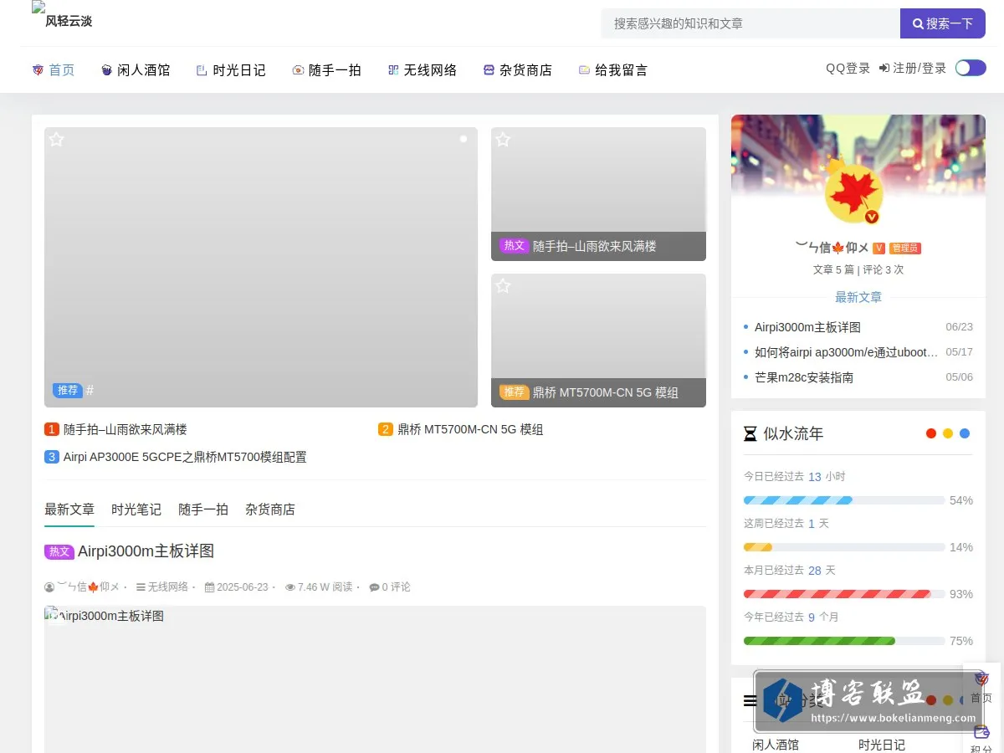Viewport: 1004px width, 753px height.
Task: Toggle the dark mode switch
Action: click(x=971, y=68)
